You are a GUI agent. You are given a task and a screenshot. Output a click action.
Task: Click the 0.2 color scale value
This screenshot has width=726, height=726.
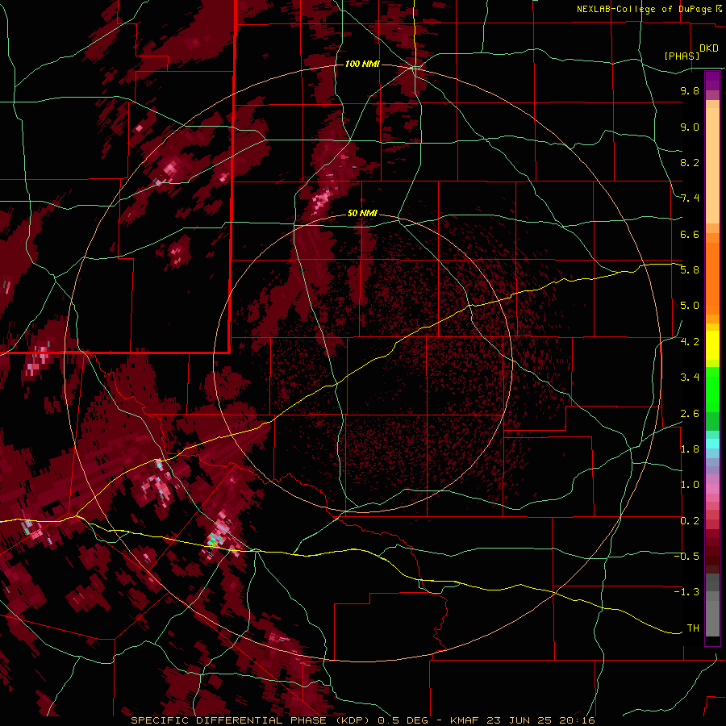coord(690,521)
